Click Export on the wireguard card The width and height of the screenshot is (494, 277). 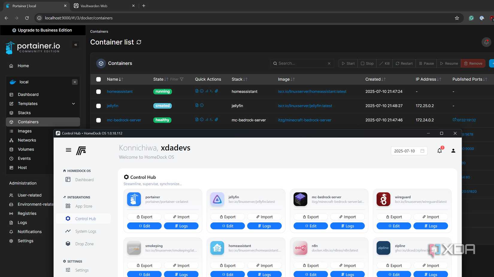pyautogui.click(x=394, y=217)
